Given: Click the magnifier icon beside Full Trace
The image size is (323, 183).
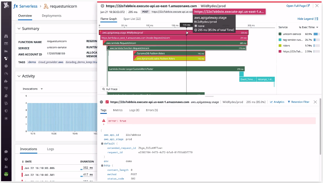Looking at the screenshot, I should point(104,89).
